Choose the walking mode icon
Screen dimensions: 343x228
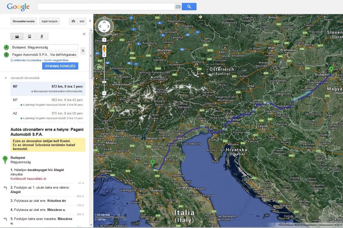(x=42, y=36)
